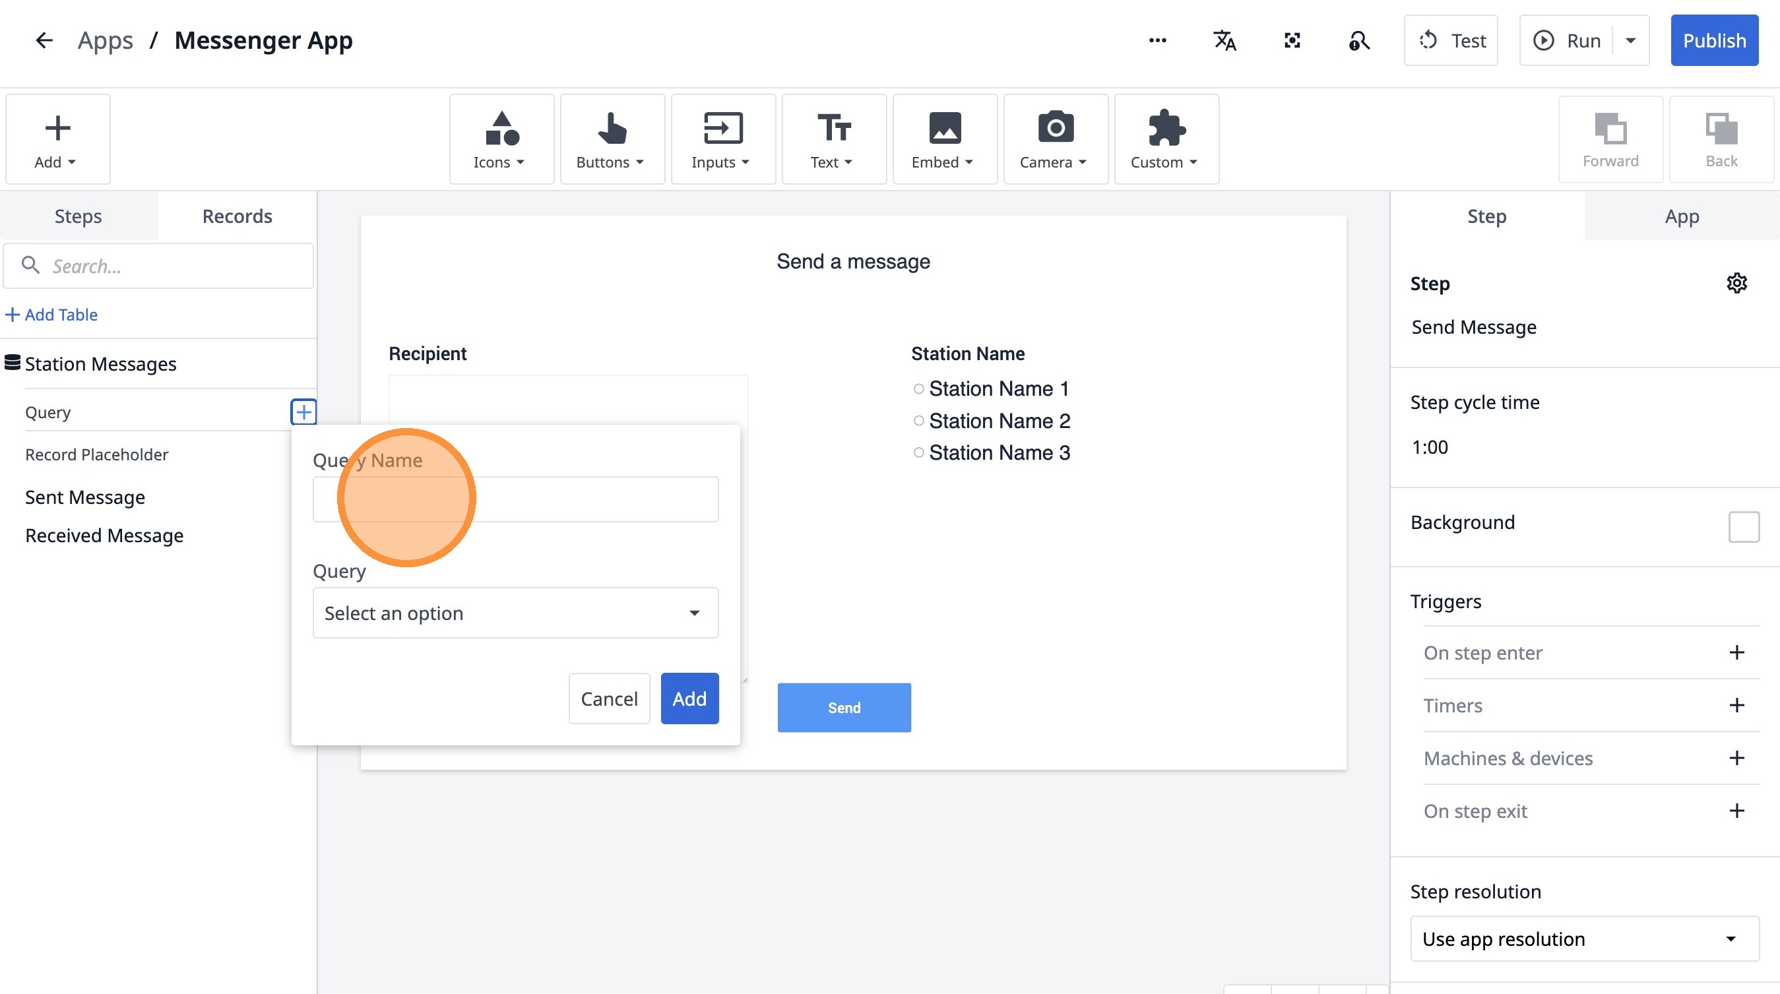Click the focus frame icon in header
The width and height of the screenshot is (1780, 994).
pos(1292,41)
